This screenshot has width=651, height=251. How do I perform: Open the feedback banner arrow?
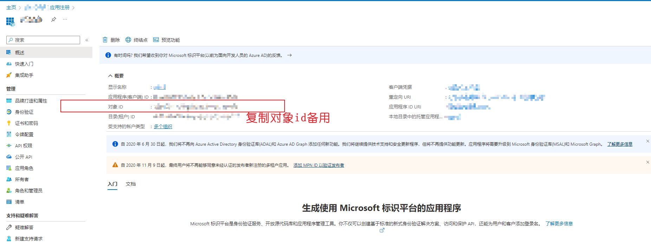(x=289, y=55)
